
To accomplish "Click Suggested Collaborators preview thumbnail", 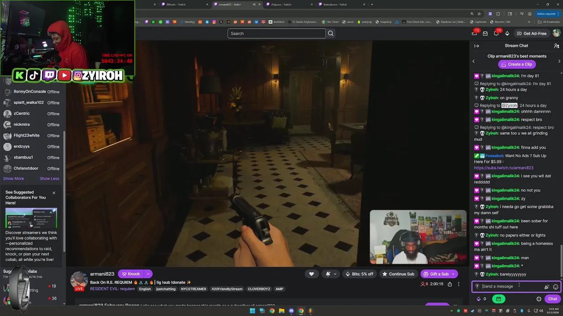I will pos(31,218).
